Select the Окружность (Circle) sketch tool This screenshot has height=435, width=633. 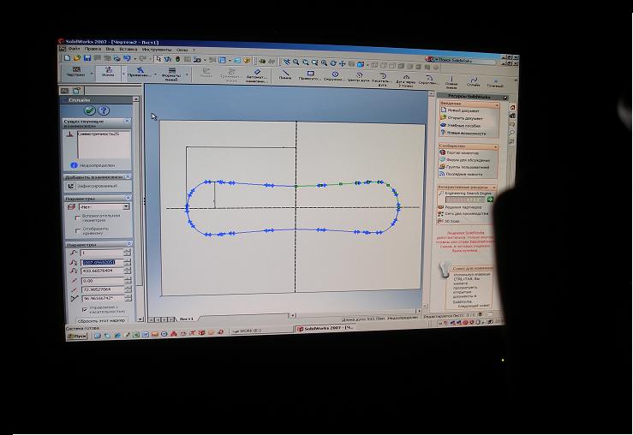tap(335, 74)
